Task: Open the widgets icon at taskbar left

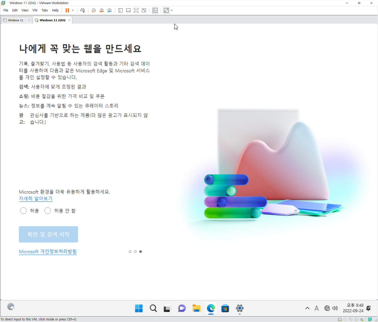Action: [x=11, y=307]
